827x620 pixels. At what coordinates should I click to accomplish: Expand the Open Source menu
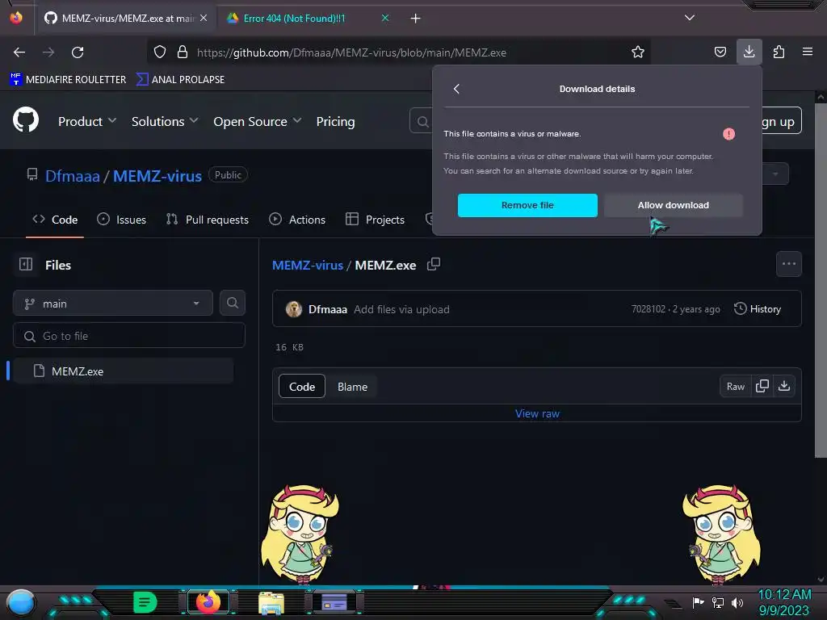258,122
